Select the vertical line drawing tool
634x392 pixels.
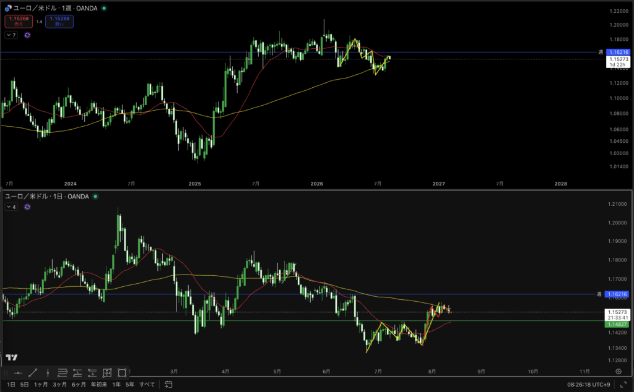(48, 373)
